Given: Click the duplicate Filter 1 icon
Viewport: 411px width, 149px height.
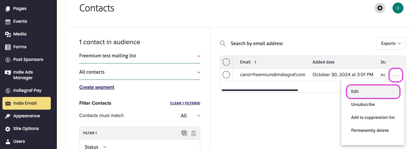Looking at the screenshot, I should [x=184, y=133].
